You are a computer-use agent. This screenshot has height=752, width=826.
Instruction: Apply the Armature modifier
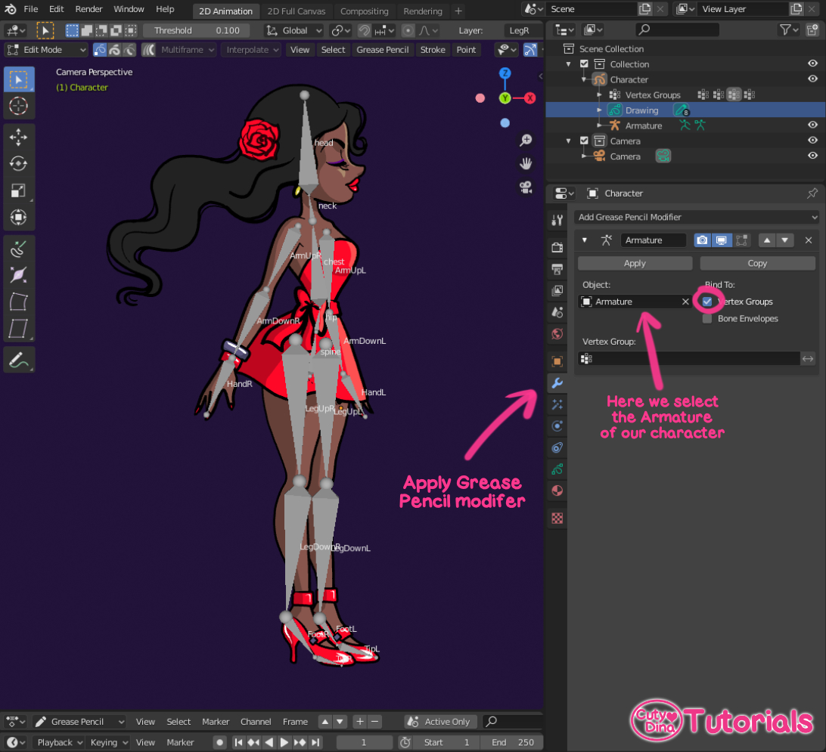coord(634,262)
